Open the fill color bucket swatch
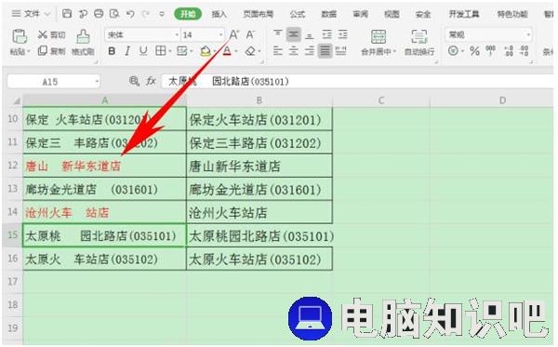Screen dimensions: 558x347 click(205, 51)
